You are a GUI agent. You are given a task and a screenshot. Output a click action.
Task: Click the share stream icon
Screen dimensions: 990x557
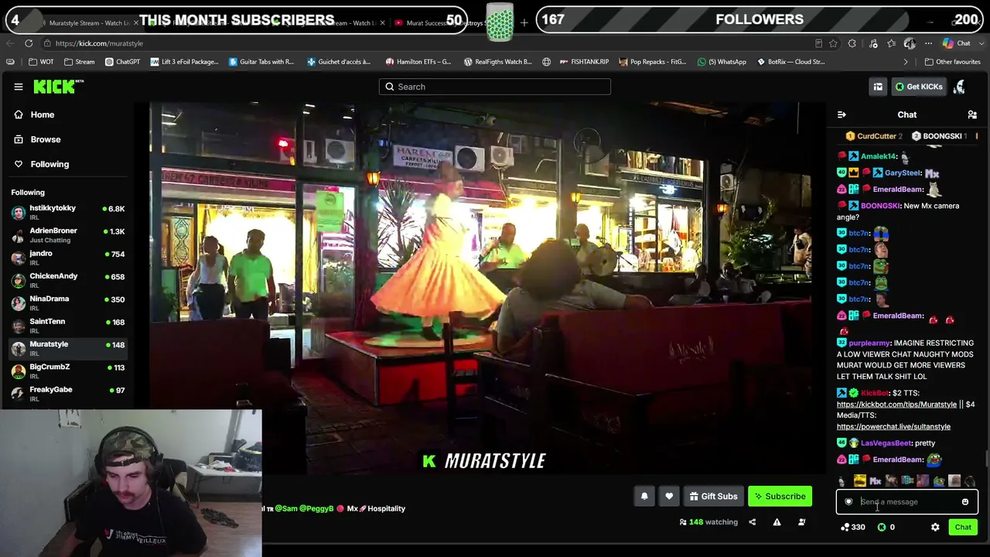752,522
